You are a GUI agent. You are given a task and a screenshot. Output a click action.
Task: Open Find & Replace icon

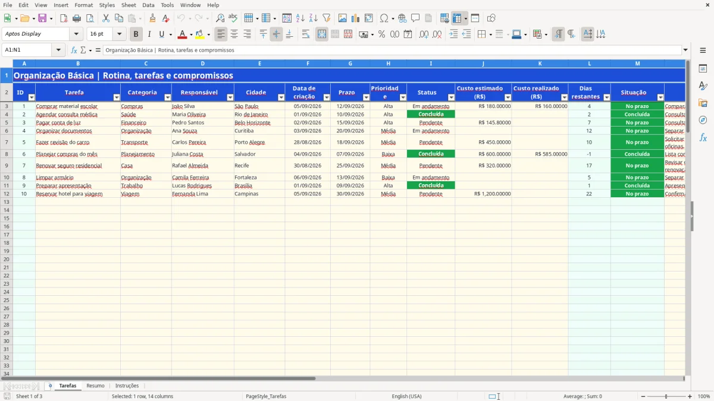tap(220, 18)
